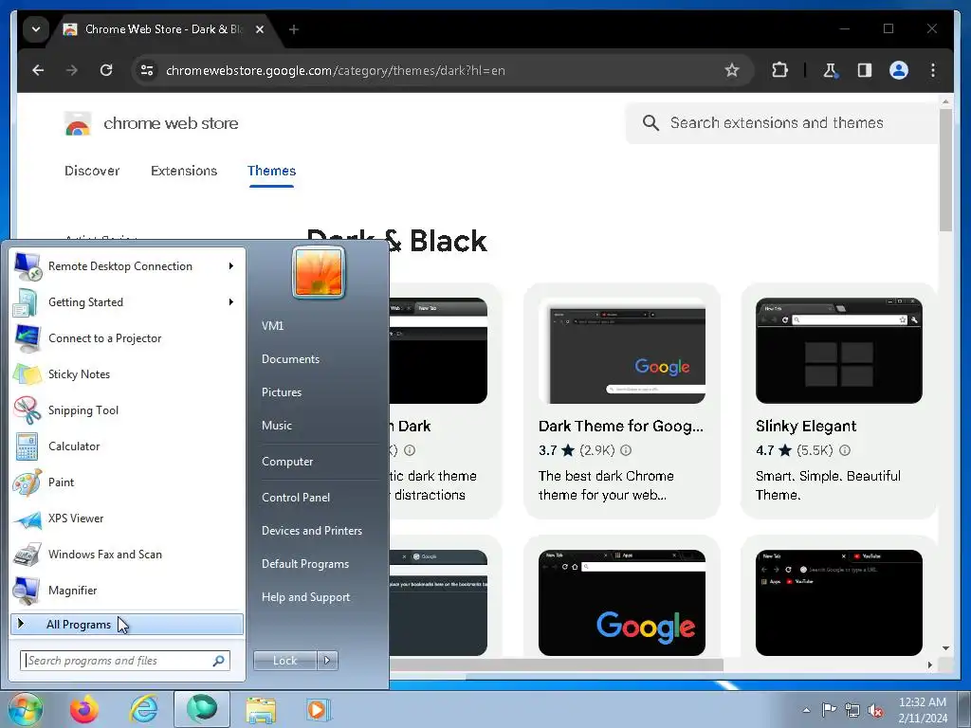Click the Windows Start orb
Viewport: 971px width, 728px height.
tap(25, 709)
